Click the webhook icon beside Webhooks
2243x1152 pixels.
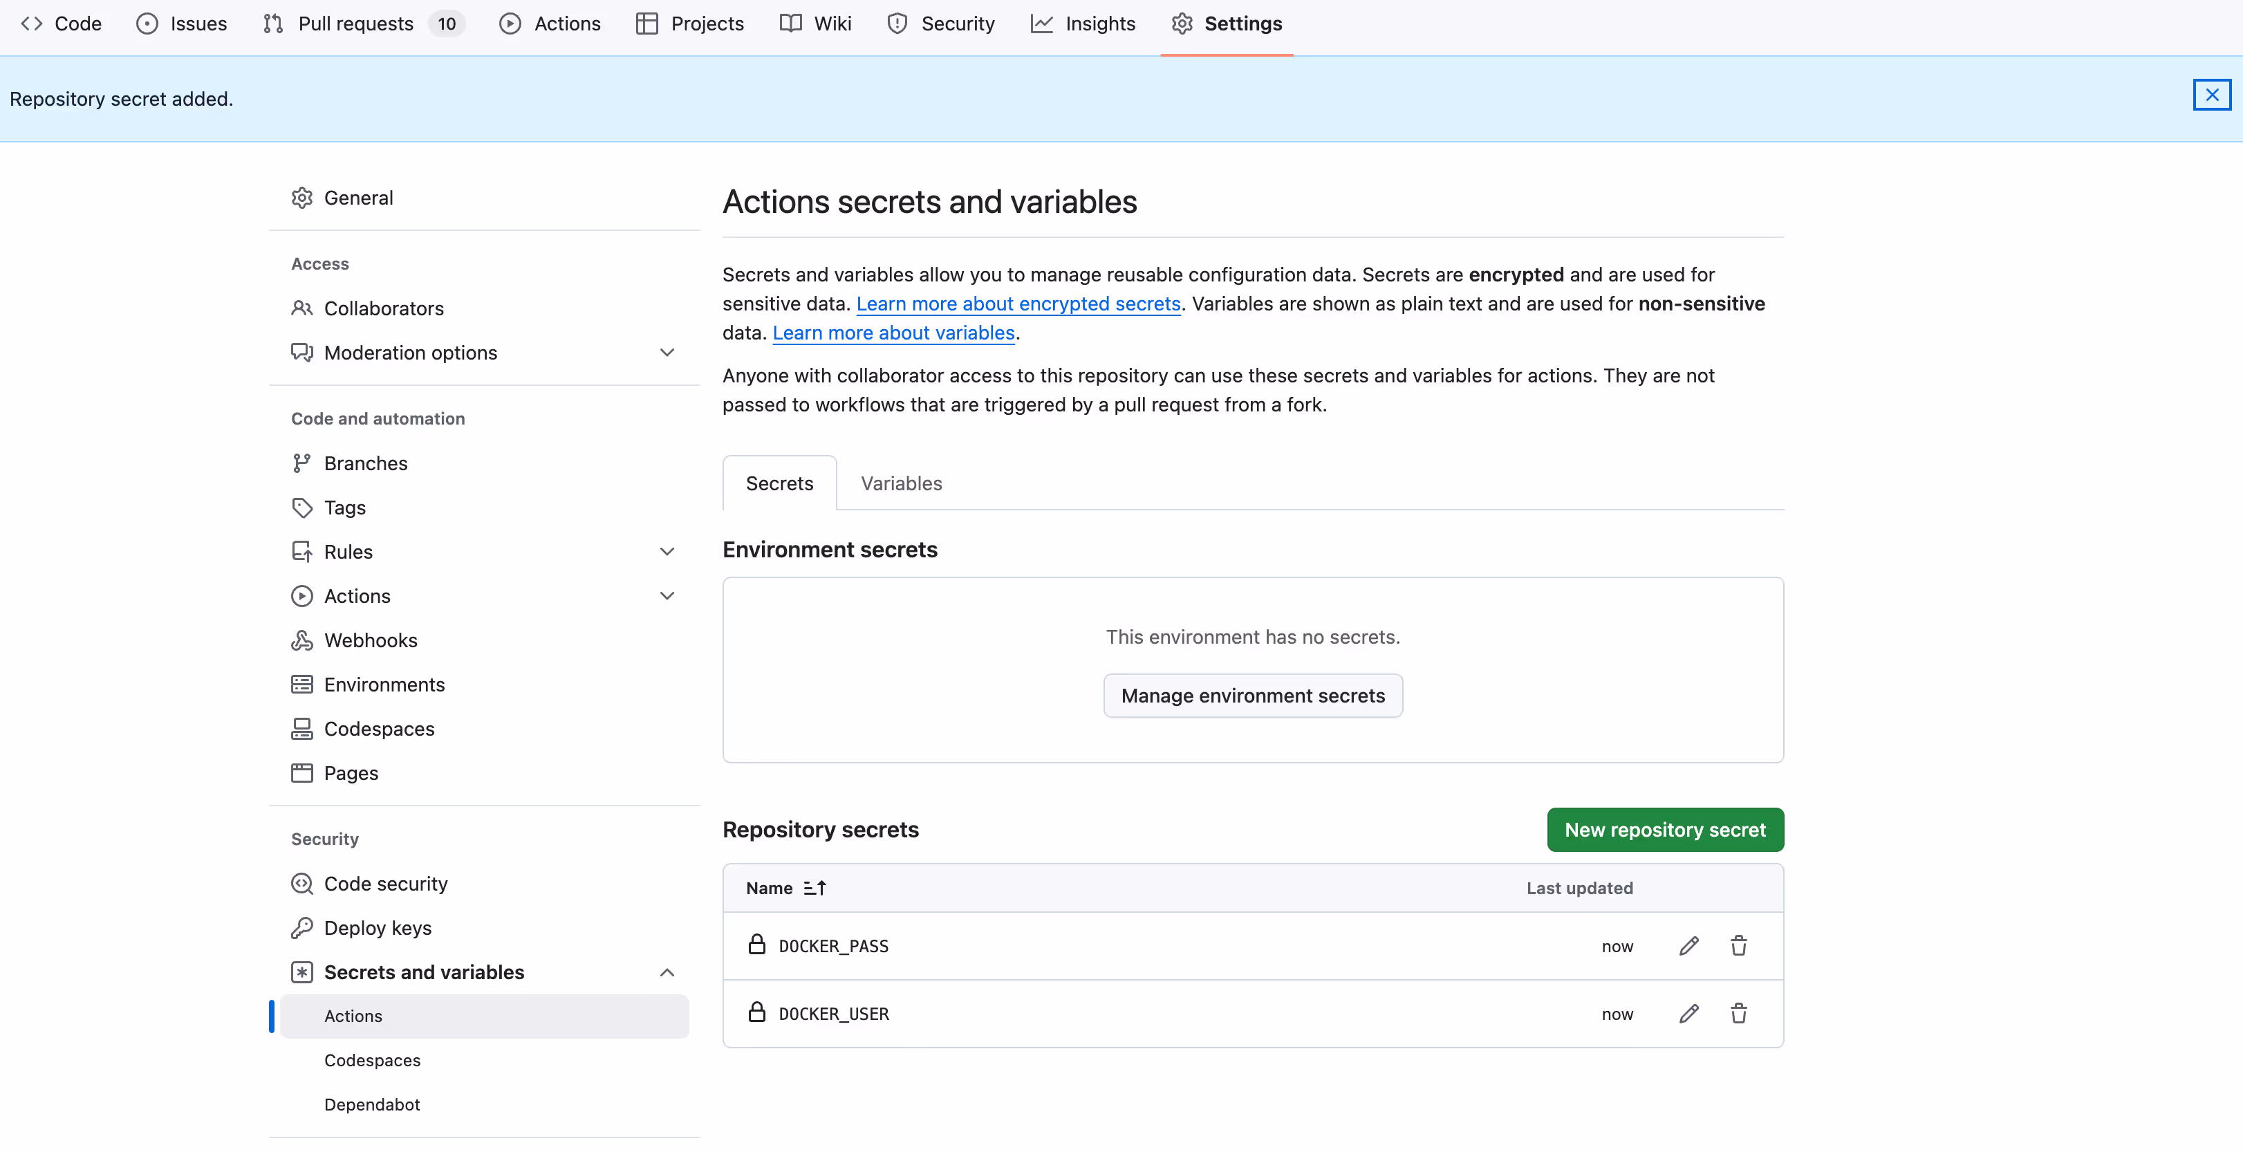click(301, 640)
